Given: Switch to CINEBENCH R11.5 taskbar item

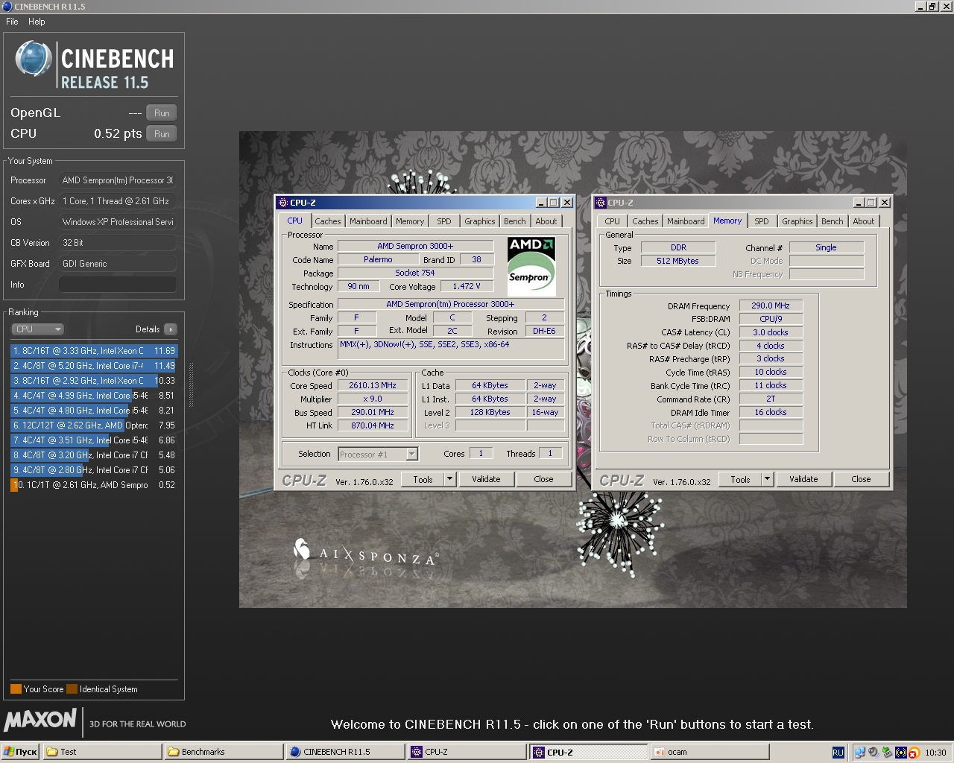Looking at the screenshot, I should [x=345, y=752].
